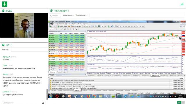This screenshot has width=186, height=105.
Task: Switch chart to line chart style
Action: coord(90,26)
